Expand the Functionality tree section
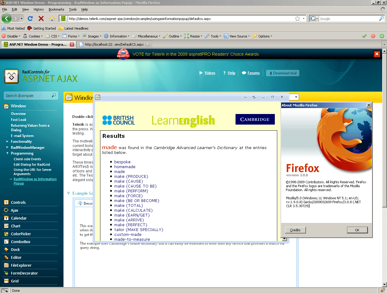 pos(7,141)
